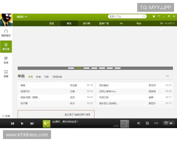
Task: Click the 反馈 feedback link
Action: [6, 116]
